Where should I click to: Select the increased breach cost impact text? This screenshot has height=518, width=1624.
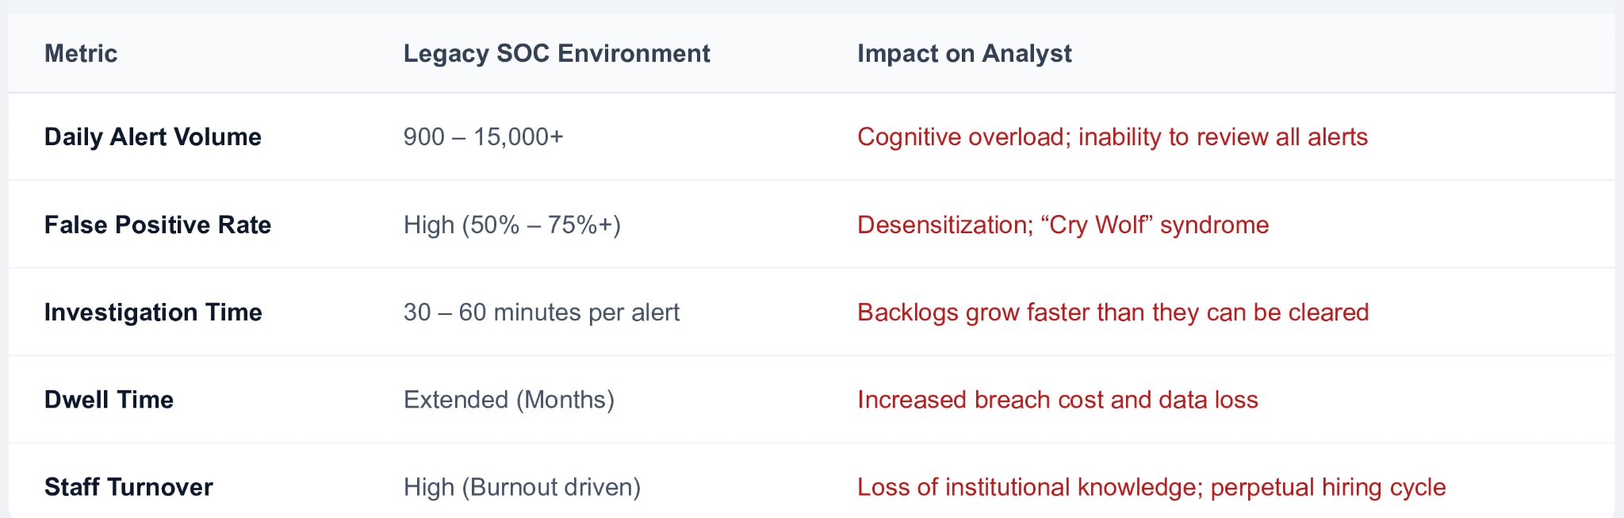tap(1057, 399)
